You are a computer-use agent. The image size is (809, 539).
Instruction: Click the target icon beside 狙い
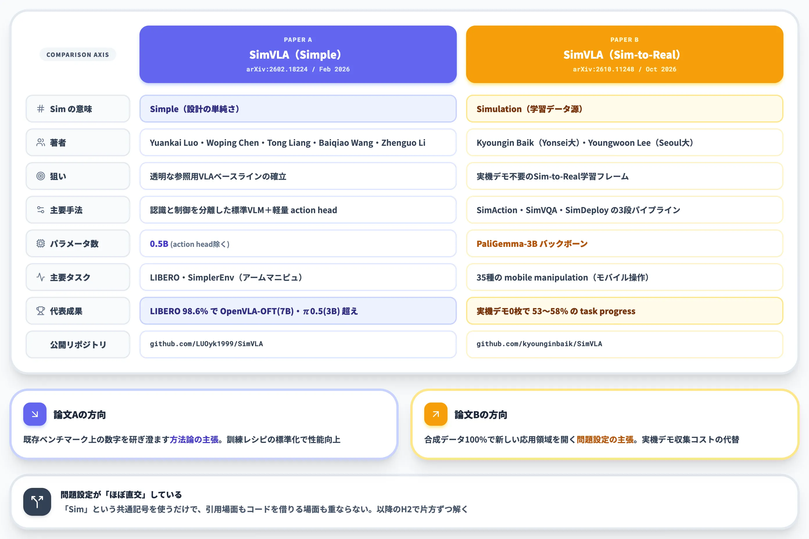(x=41, y=176)
